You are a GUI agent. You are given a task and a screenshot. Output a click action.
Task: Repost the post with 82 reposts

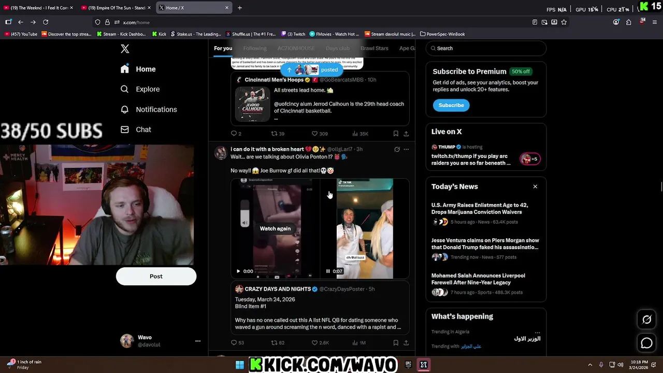278,342
